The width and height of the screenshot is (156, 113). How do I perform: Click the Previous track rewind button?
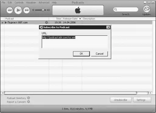click(10, 10)
